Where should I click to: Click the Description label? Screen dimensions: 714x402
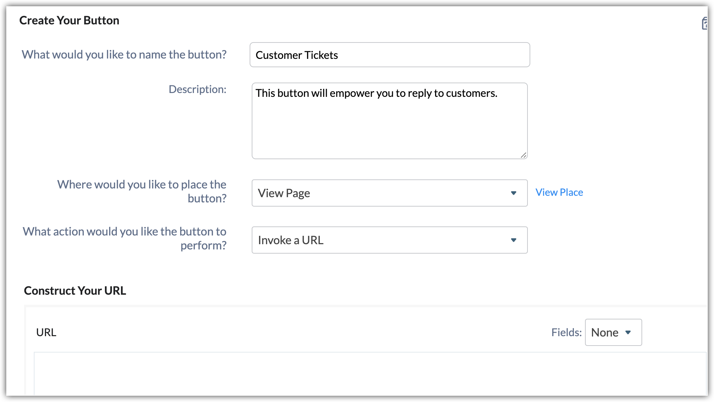[197, 89]
